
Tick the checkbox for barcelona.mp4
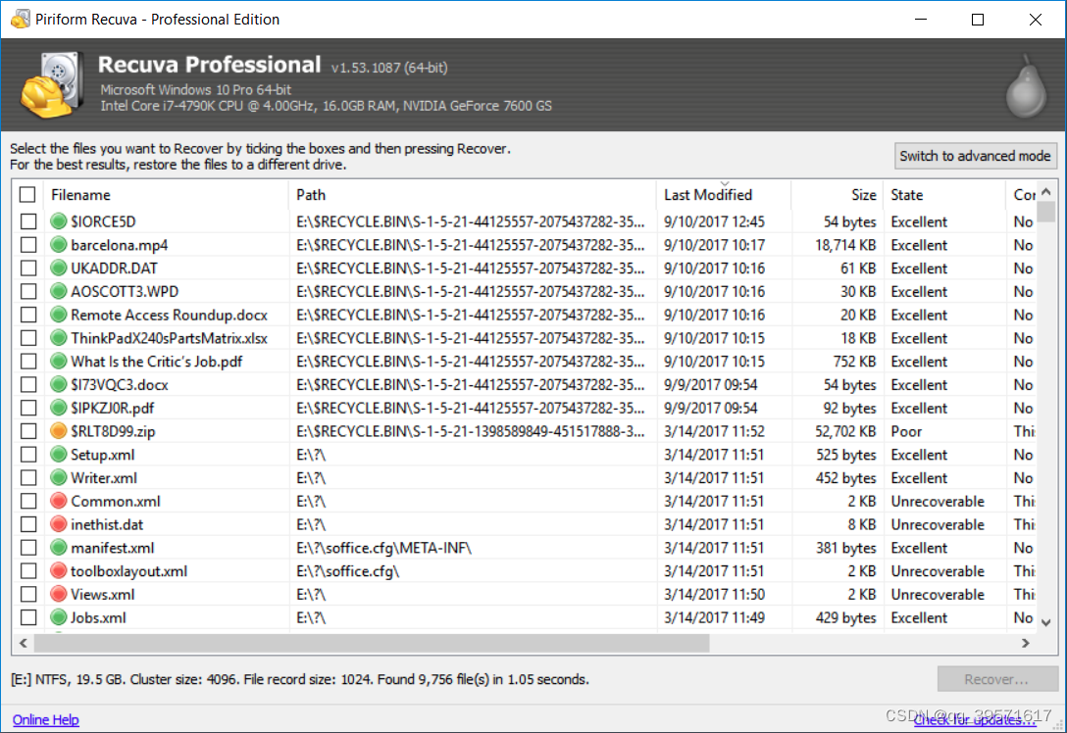pyautogui.click(x=27, y=245)
